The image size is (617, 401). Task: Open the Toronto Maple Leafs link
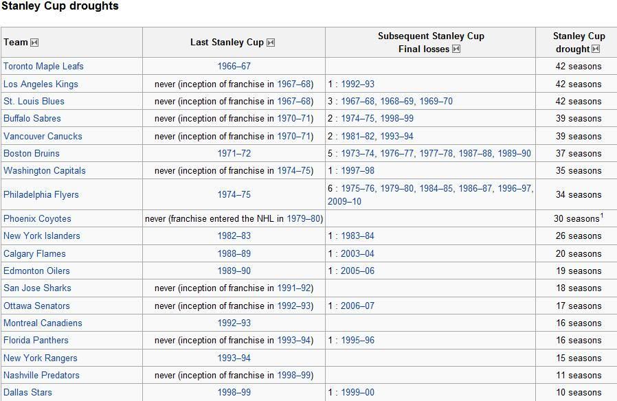click(x=44, y=66)
